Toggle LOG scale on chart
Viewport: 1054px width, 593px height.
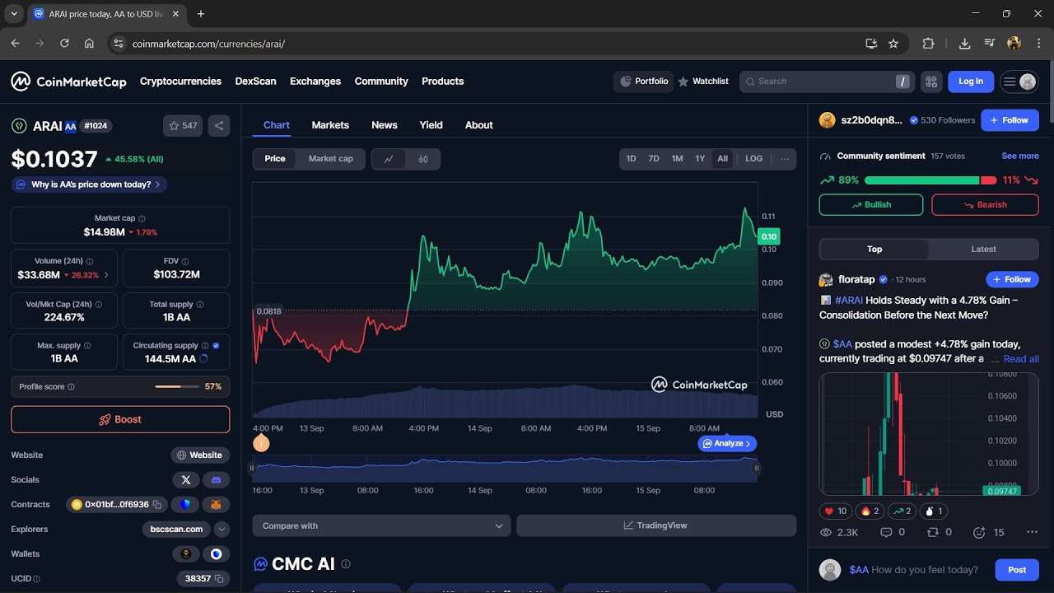pos(754,159)
